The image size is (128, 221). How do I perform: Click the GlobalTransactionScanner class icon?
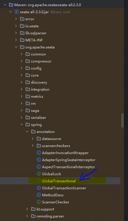pos(39,188)
